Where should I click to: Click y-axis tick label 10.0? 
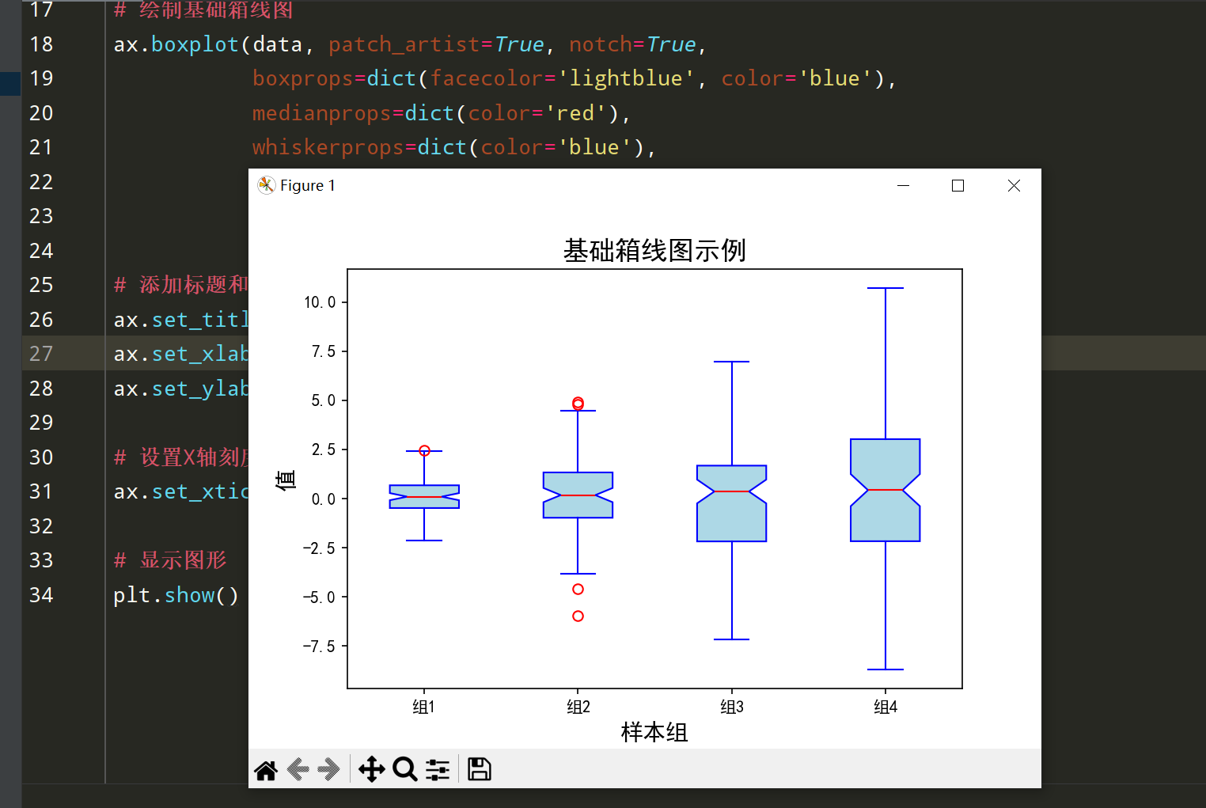[x=320, y=302]
